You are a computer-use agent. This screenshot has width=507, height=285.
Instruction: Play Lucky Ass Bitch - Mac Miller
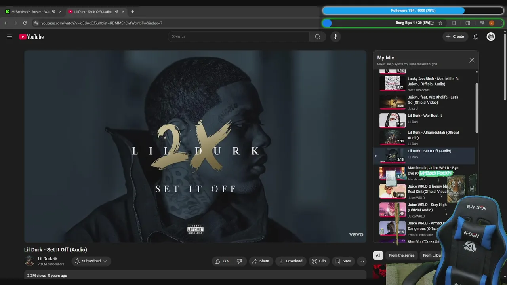point(424,84)
